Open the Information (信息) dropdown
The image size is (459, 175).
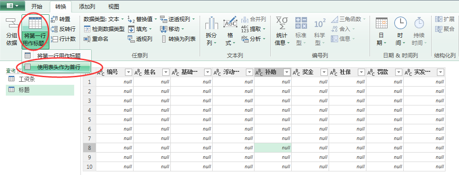coord(353,39)
